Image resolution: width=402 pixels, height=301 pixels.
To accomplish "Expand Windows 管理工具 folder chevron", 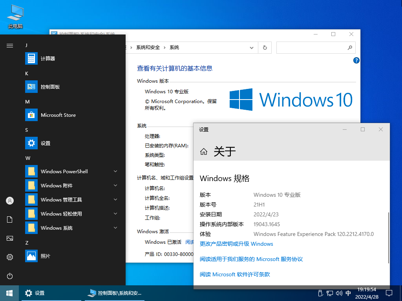I will click(x=115, y=199).
